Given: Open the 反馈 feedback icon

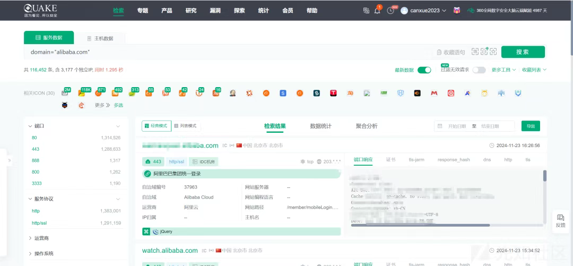Looking at the screenshot, I should [560, 221].
